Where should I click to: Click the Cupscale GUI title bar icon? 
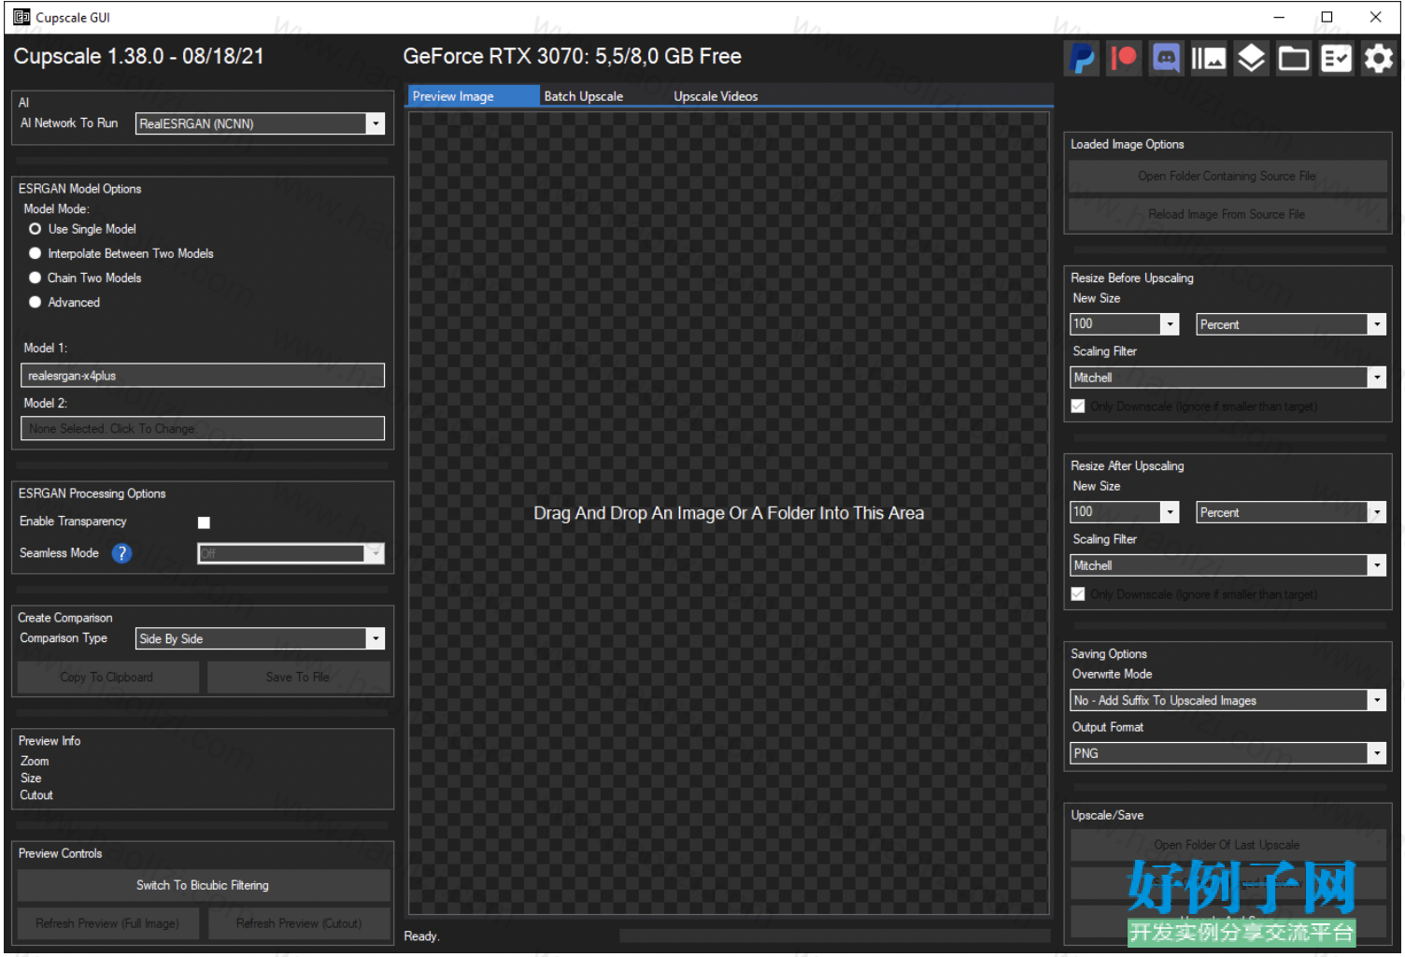point(21,17)
